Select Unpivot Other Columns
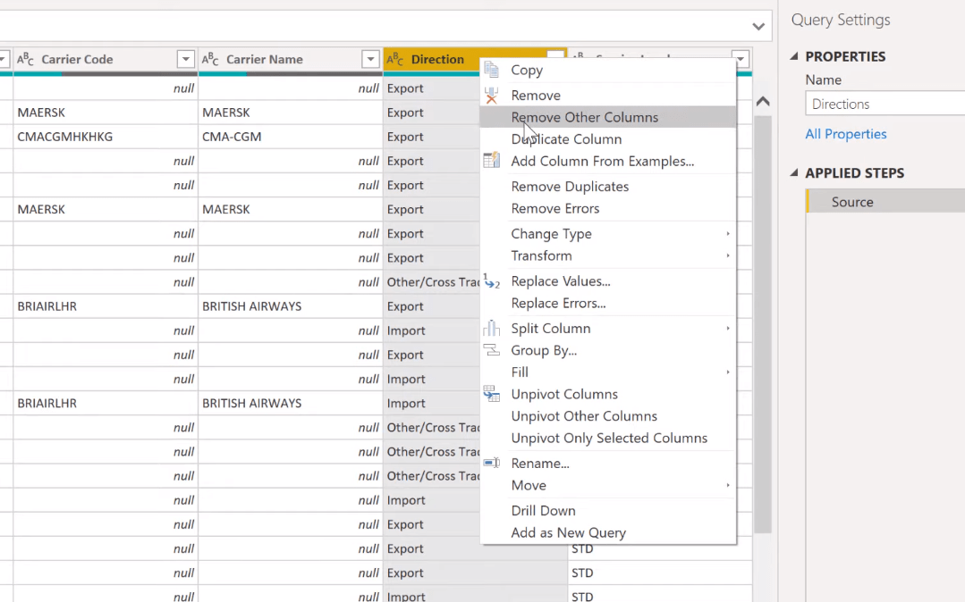 point(608,416)
